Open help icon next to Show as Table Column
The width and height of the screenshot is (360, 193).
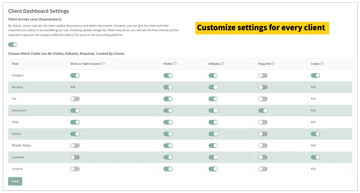[103, 63]
